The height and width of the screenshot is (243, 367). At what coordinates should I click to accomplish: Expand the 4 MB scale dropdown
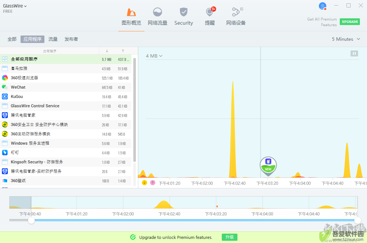pyautogui.click(x=154, y=56)
